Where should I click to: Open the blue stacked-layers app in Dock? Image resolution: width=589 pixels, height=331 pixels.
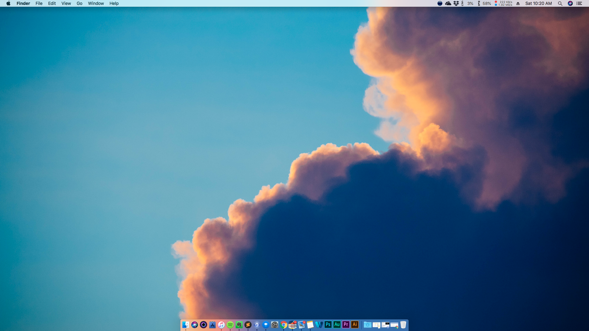[266, 325]
